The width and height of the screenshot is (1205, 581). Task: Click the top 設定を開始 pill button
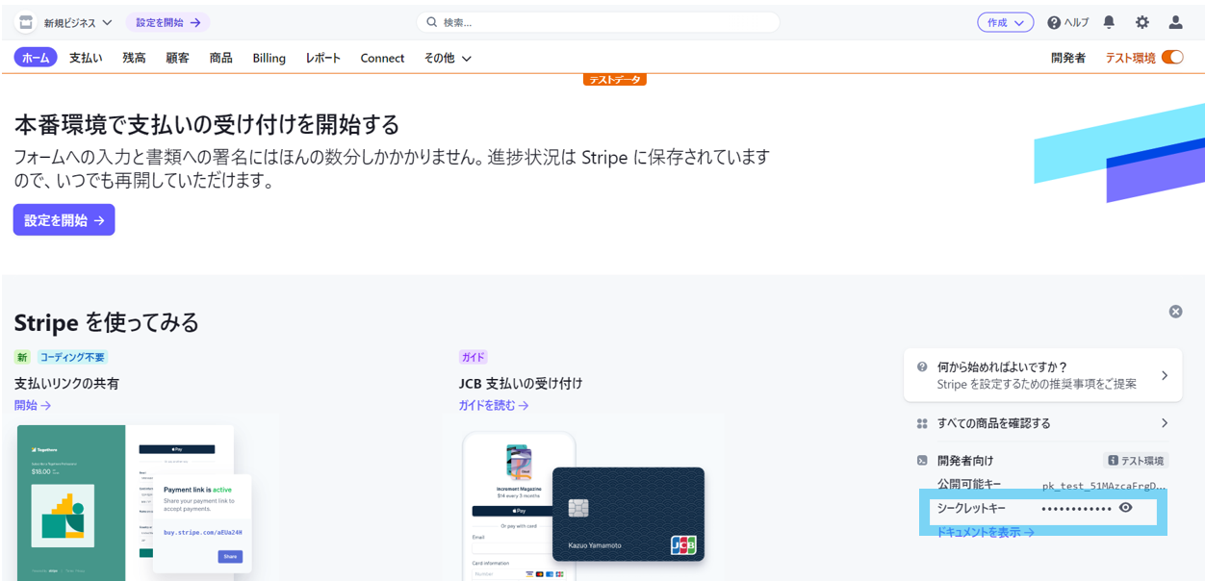[167, 22]
